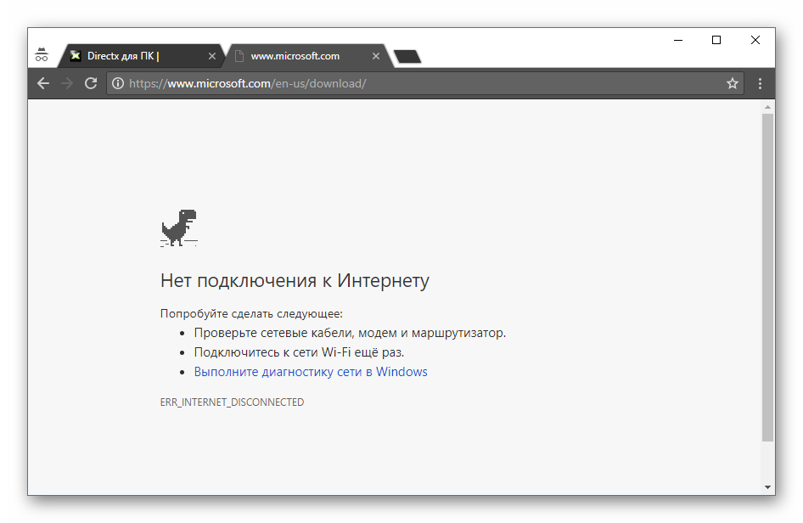Open a new tab
The image size is (803, 523).
[x=407, y=57]
